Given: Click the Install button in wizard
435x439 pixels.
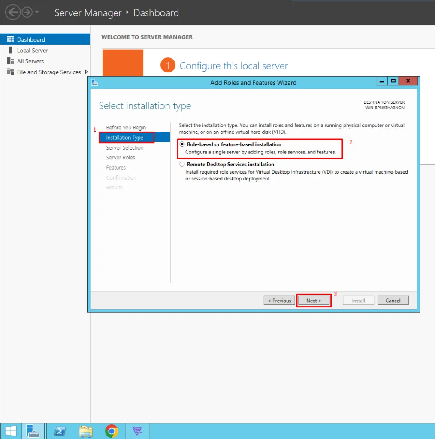Looking at the screenshot, I should click(358, 301).
